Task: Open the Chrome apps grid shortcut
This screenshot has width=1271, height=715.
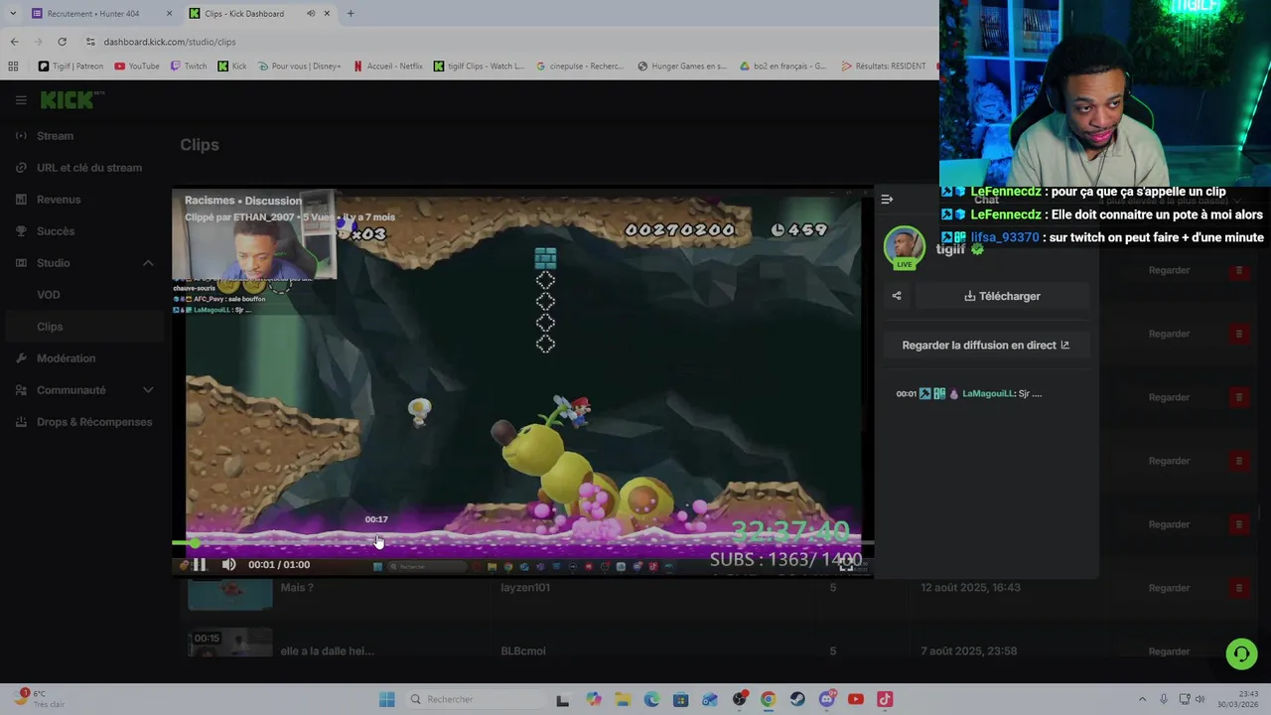Action: (x=13, y=67)
